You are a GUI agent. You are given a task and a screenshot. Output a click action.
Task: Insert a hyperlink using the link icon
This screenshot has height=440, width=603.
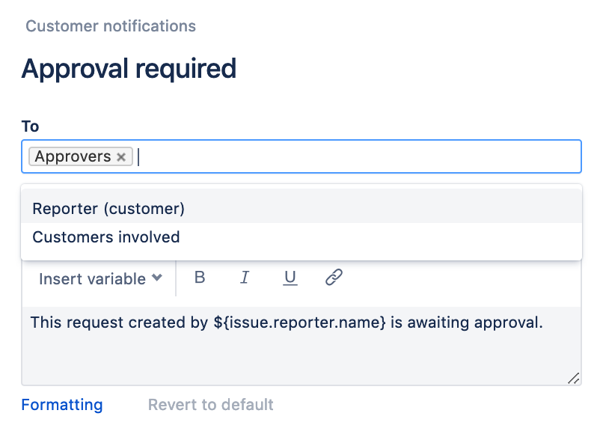[333, 278]
